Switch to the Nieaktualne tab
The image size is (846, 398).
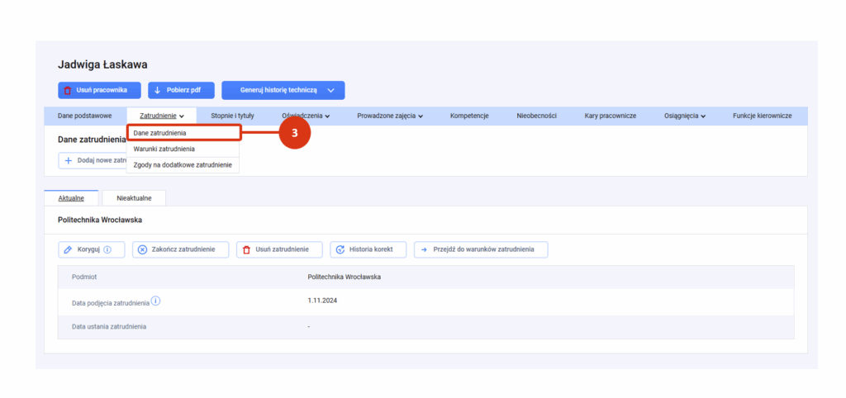pyautogui.click(x=134, y=198)
